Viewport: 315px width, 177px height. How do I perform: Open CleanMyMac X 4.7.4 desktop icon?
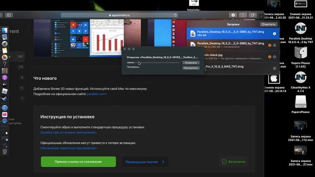(x=301, y=77)
